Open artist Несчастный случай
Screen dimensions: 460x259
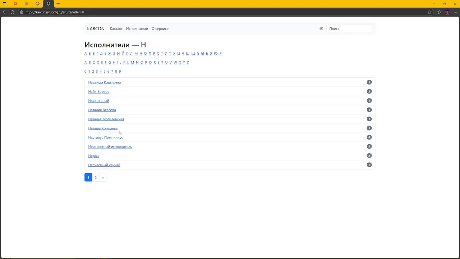[104, 165]
